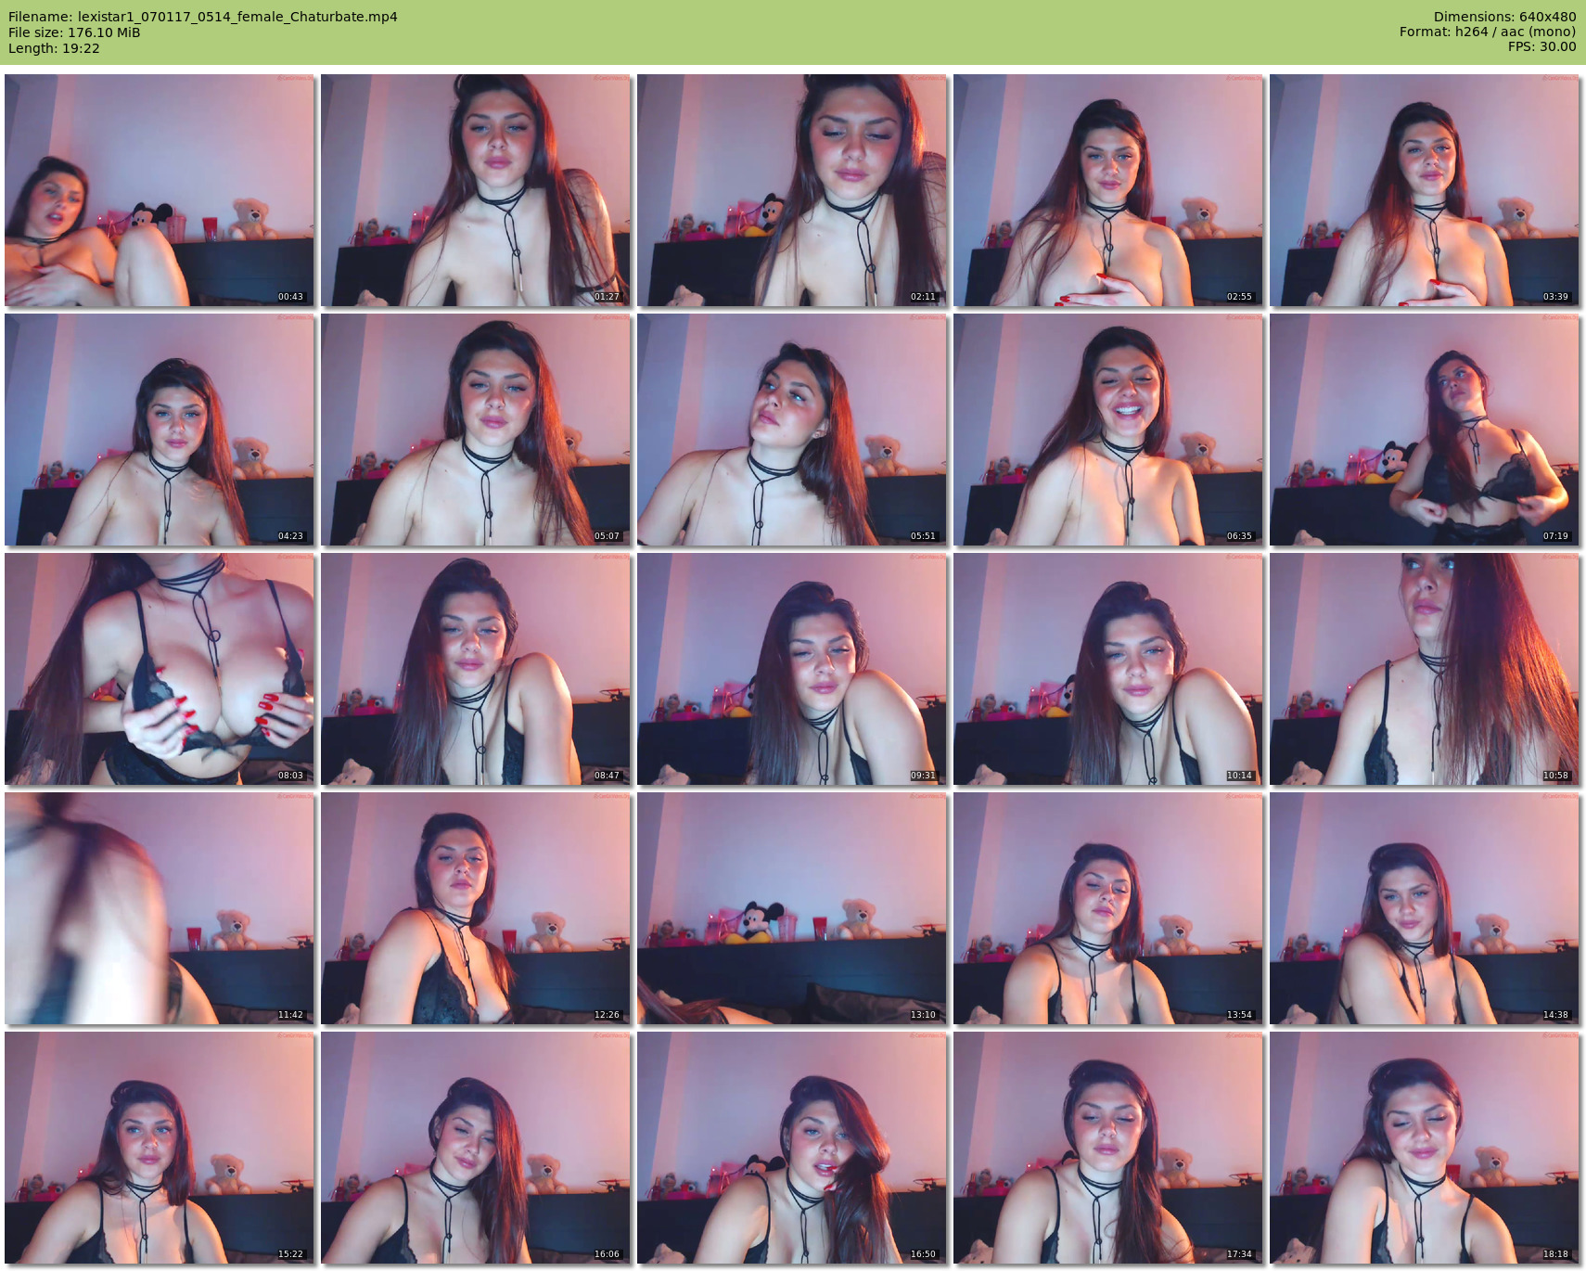This screenshot has height=1271, width=1586.
Task: Click the Filename text in the header
Action: point(202,17)
